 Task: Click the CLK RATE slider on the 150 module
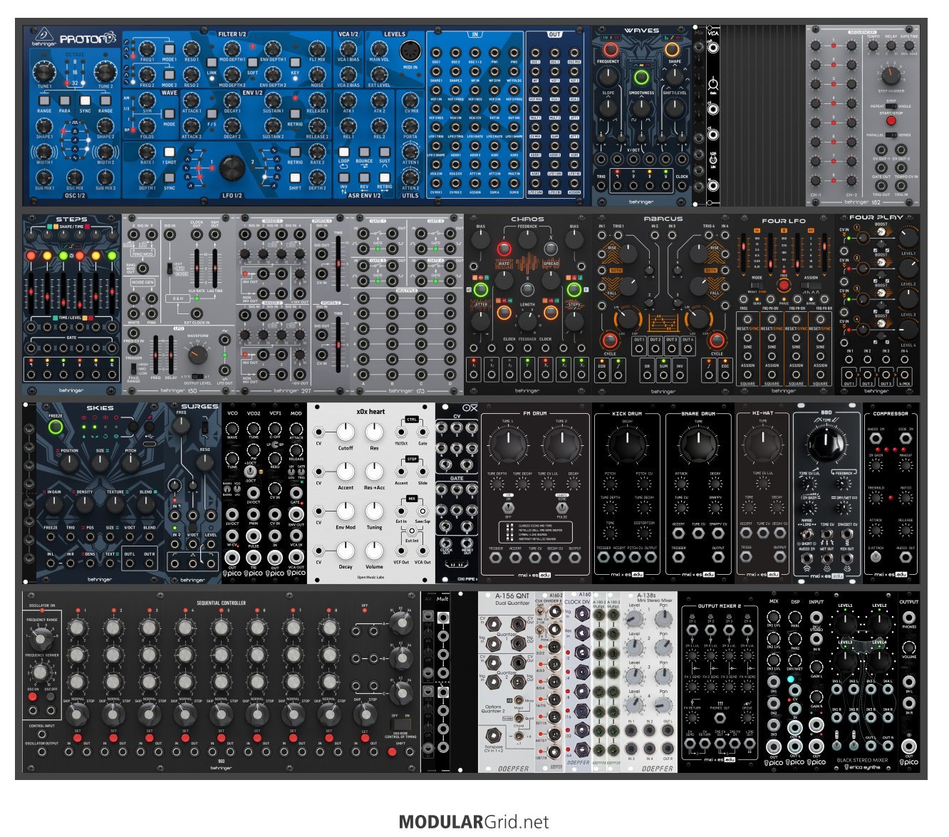(x=197, y=269)
